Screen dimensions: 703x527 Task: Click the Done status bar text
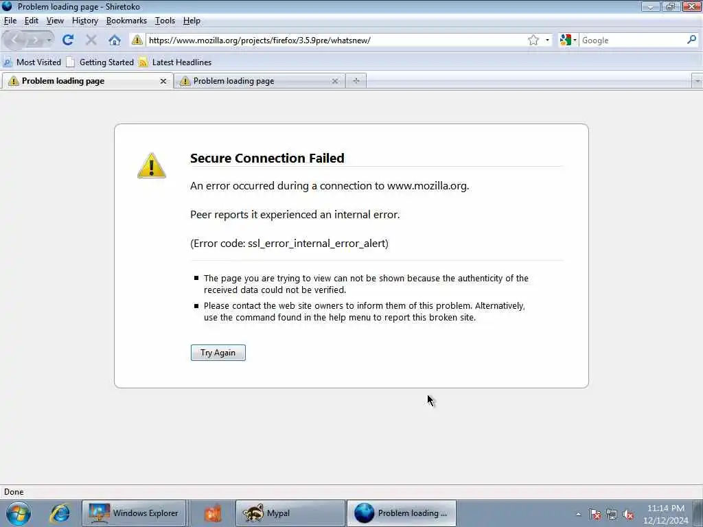[14, 491]
